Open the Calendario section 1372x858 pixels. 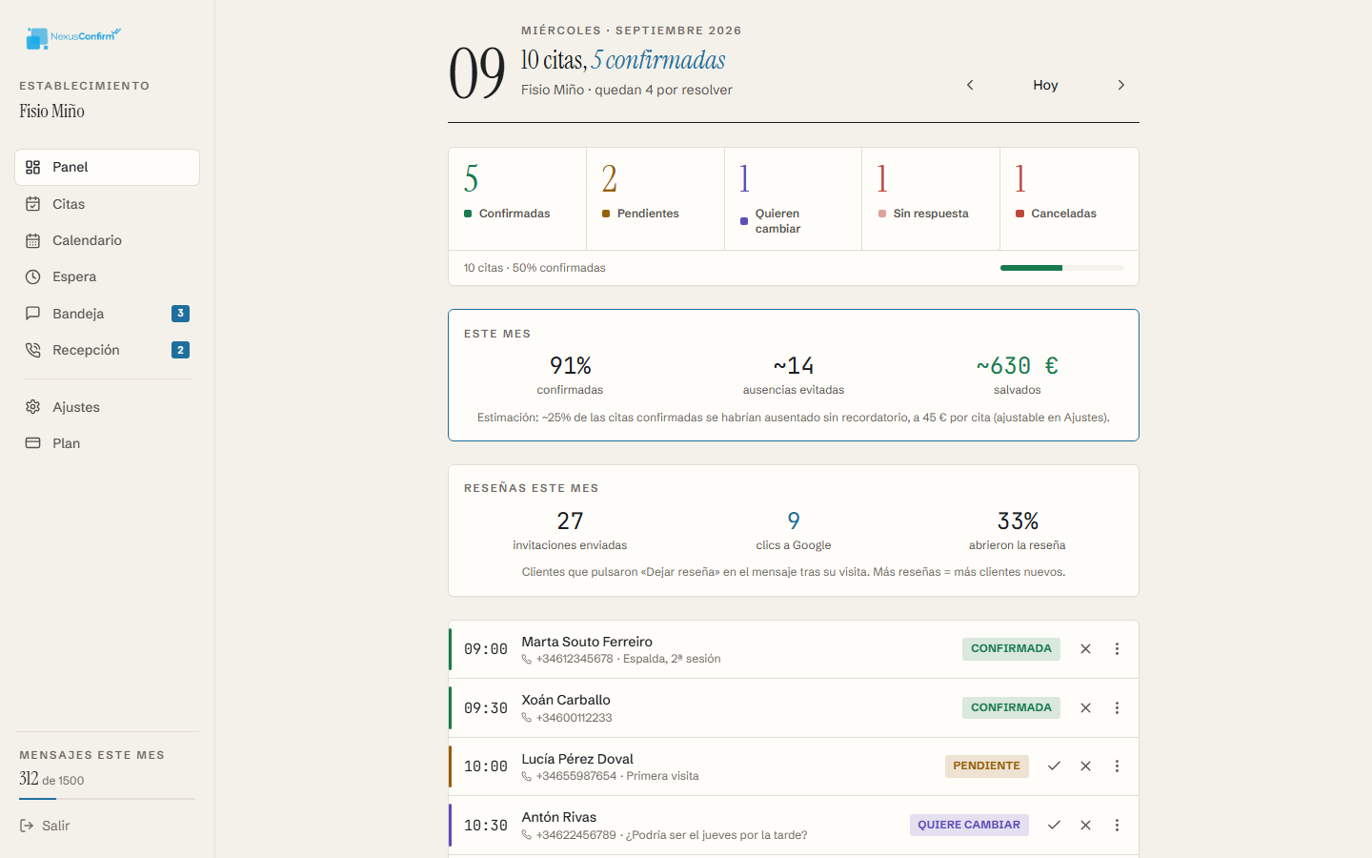pyautogui.click(x=107, y=240)
